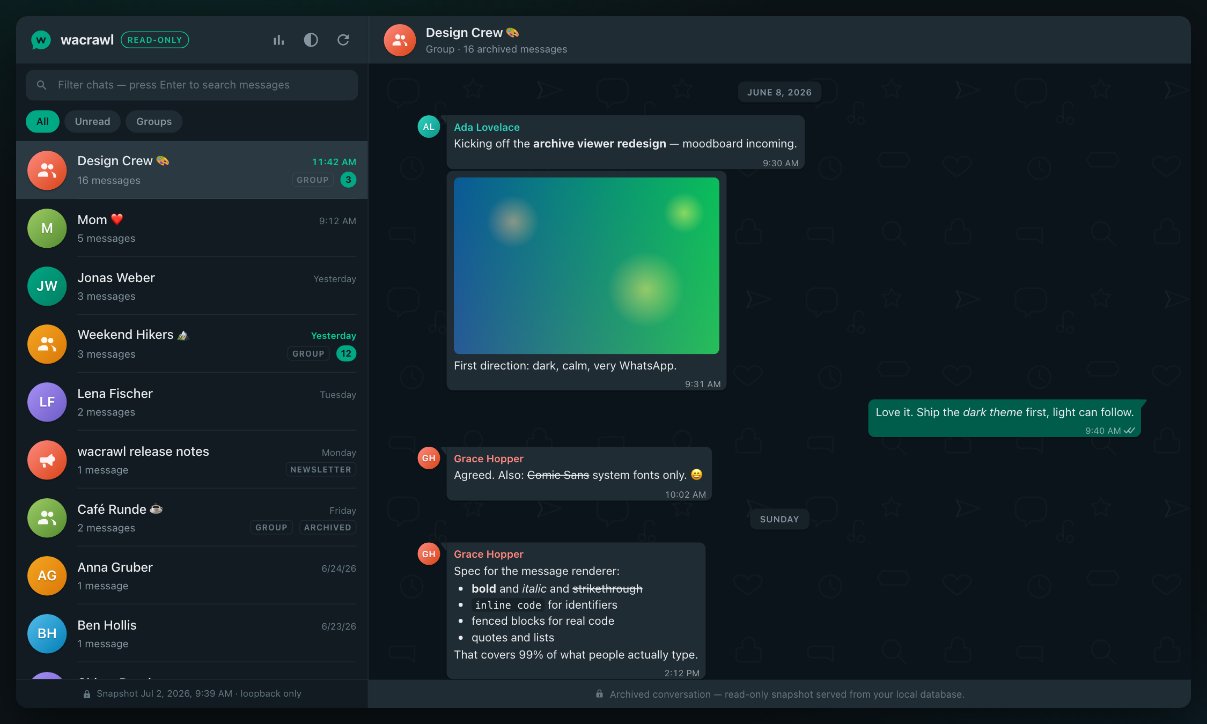Click the outgoing 'Love it. Ship the dark theme' bubble

(1004, 418)
